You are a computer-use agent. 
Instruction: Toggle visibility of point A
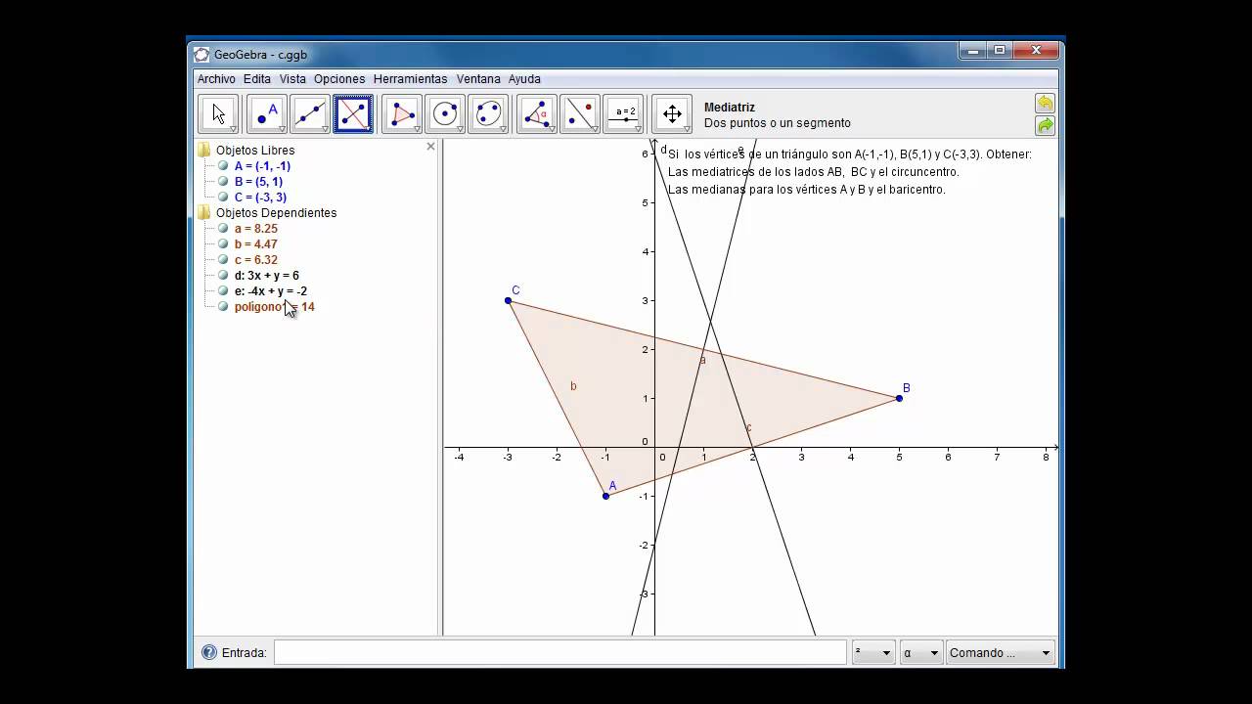click(223, 165)
